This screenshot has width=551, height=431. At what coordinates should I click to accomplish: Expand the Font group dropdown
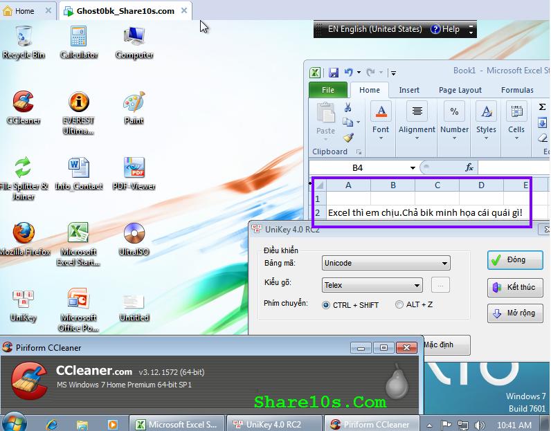click(x=381, y=138)
